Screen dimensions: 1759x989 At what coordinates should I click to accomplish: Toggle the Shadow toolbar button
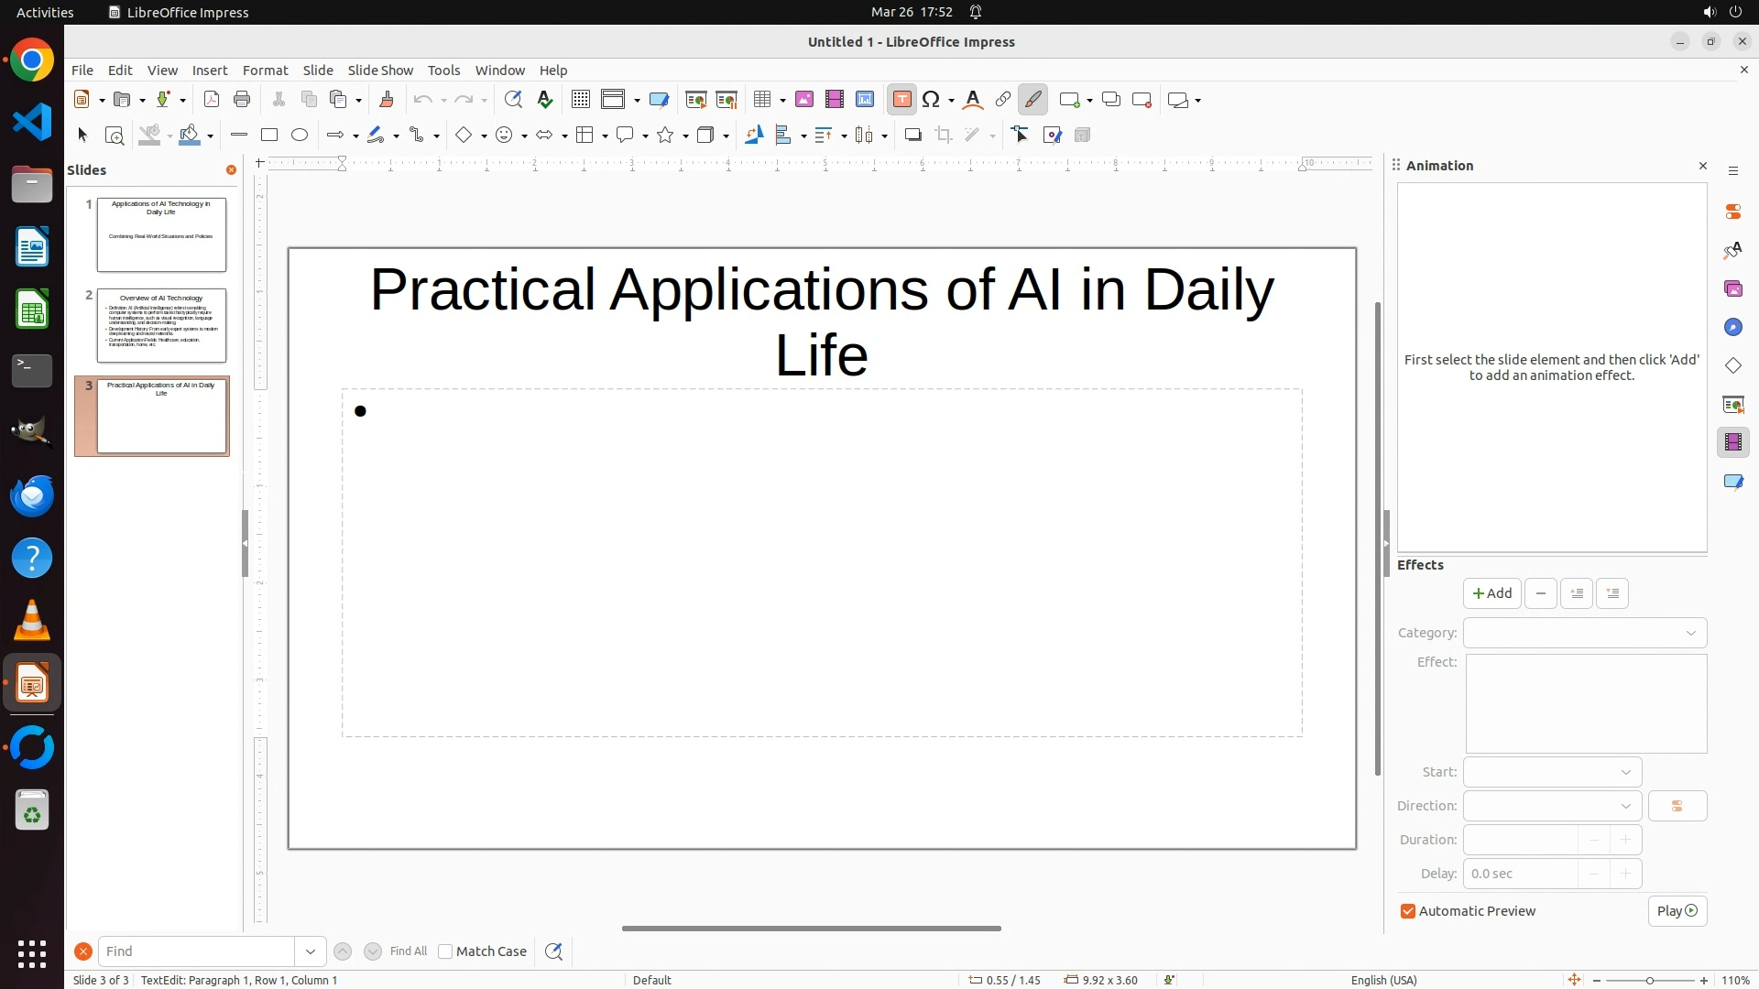pyautogui.click(x=912, y=136)
